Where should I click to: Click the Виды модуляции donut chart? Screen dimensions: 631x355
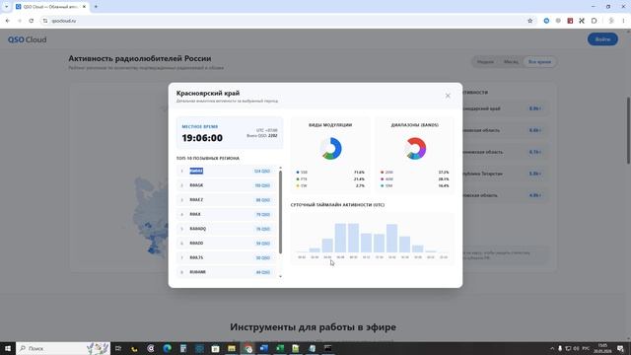click(x=331, y=149)
